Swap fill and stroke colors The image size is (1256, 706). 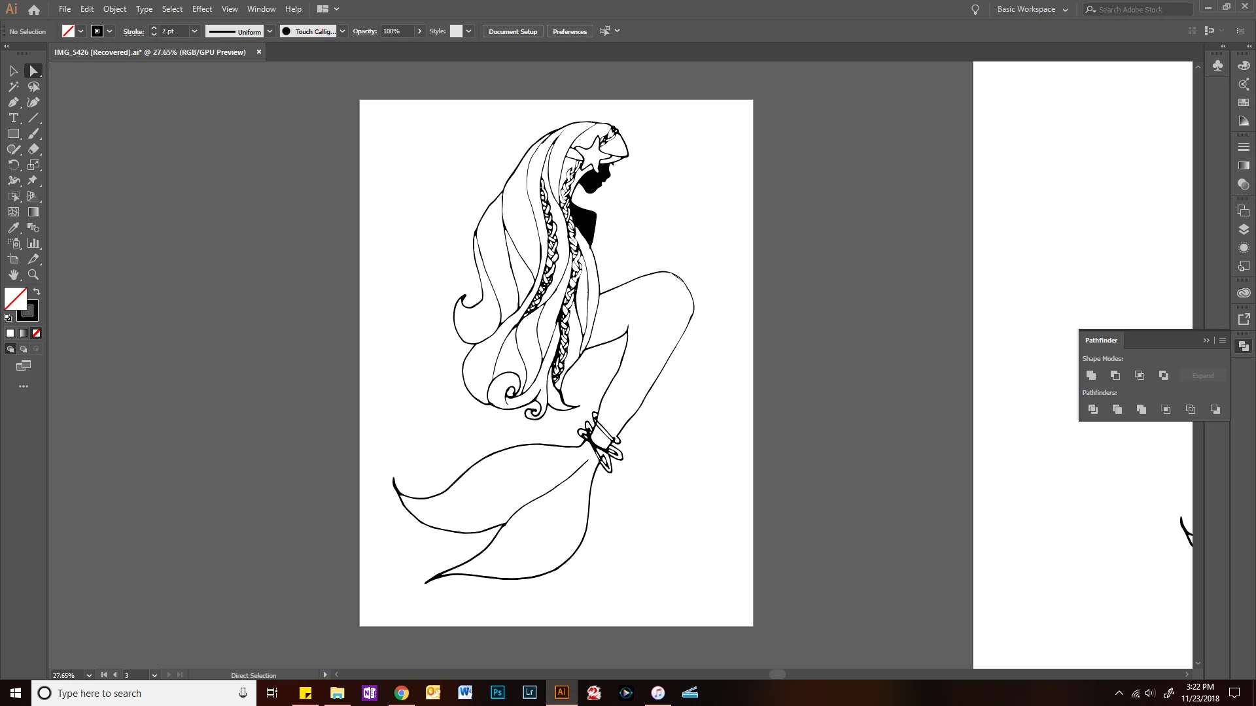[37, 292]
